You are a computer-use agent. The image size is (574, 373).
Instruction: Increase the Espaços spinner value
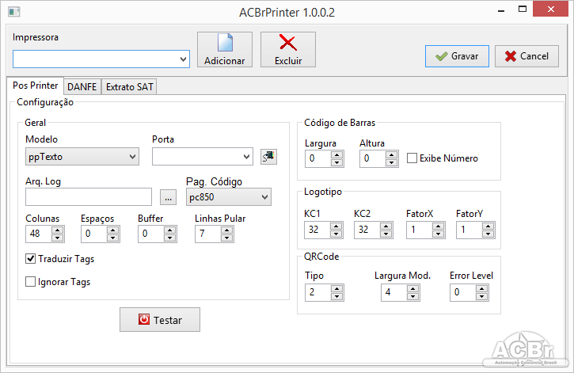pos(112,230)
